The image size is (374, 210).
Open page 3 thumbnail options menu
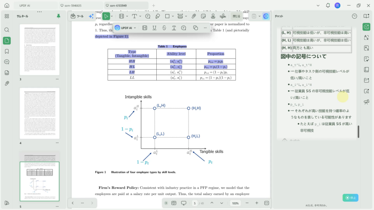point(57,79)
